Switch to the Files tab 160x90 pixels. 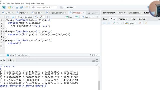(x=105, y=19)
